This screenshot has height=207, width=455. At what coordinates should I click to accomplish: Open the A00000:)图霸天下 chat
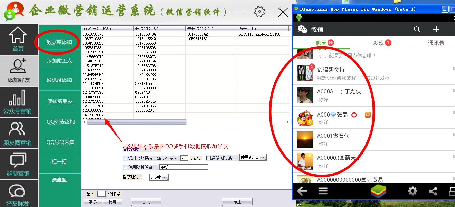[374, 162]
